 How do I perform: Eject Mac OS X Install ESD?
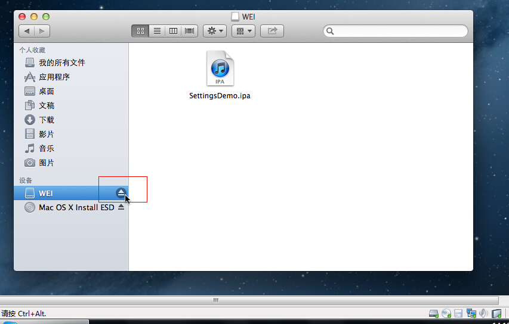(121, 207)
